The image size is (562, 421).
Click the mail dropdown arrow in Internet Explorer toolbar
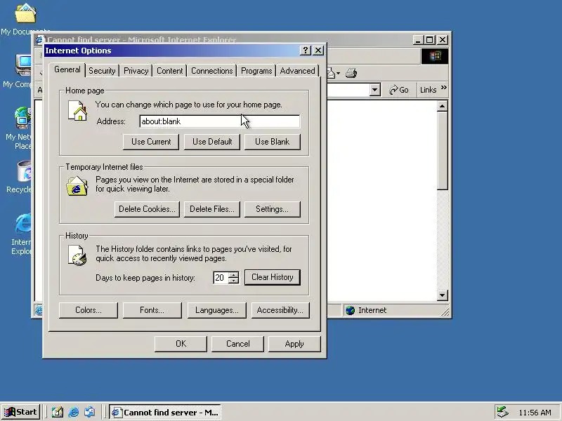(338, 74)
